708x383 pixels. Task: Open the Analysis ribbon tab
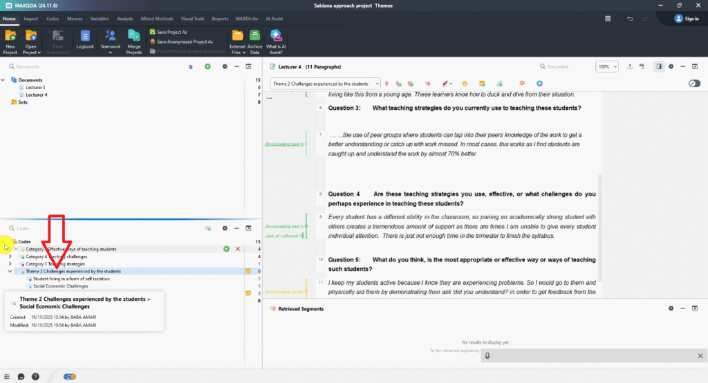coord(125,19)
